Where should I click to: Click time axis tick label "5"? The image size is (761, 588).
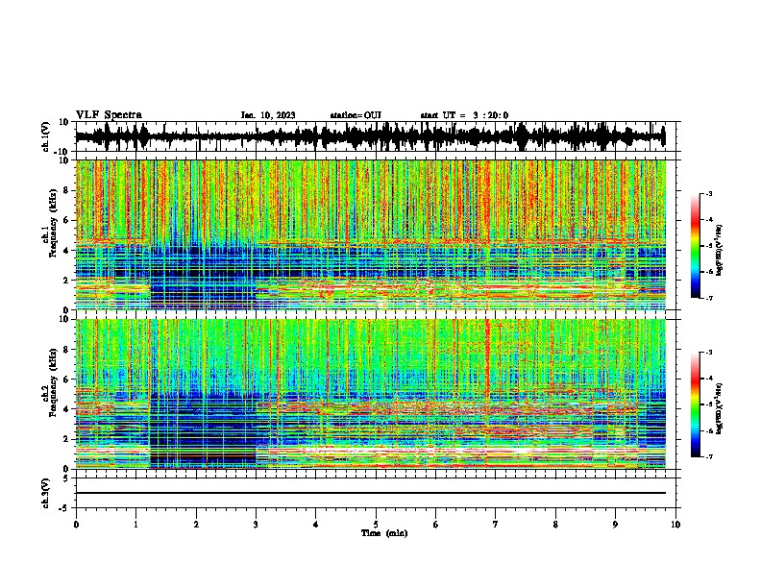376,525
